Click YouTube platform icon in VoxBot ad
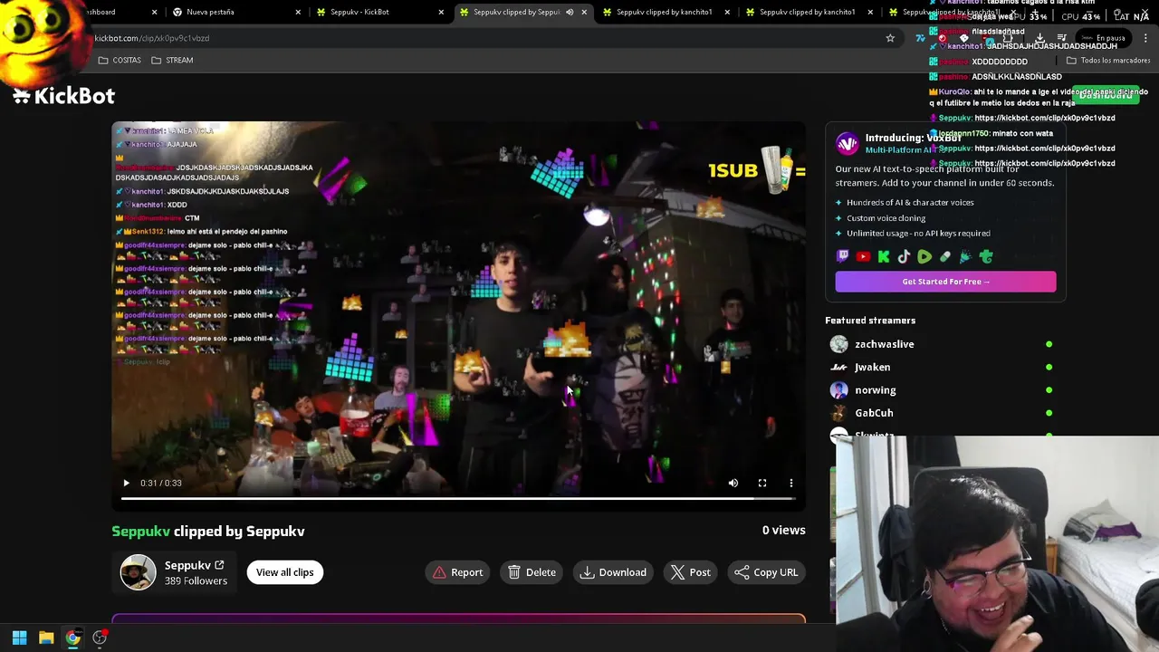The width and height of the screenshot is (1159, 652). point(863,257)
